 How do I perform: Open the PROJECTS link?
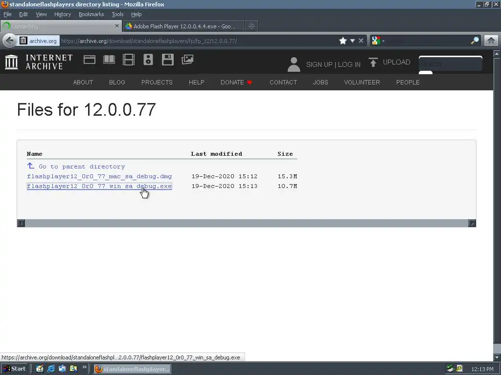[157, 82]
